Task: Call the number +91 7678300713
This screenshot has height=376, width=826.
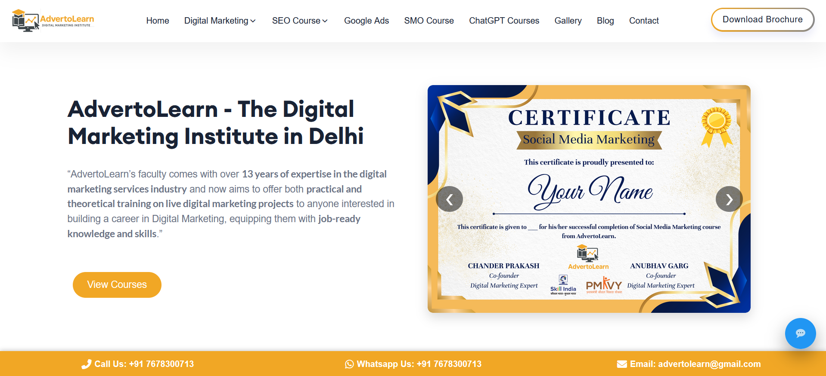Action: click(x=138, y=364)
